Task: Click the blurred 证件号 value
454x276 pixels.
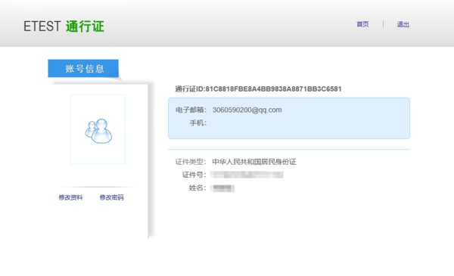Action: click(247, 175)
